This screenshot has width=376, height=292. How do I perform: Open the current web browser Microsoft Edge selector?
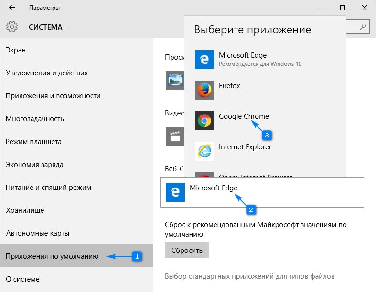coord(262,192)
